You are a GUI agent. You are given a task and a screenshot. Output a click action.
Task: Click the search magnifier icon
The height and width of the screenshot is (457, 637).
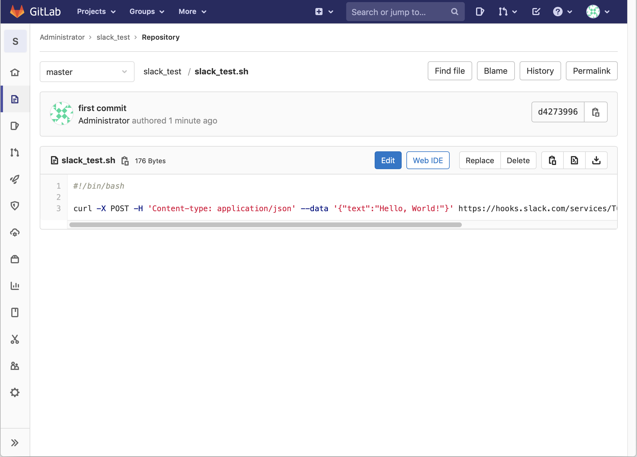click(x=455, y=12)
